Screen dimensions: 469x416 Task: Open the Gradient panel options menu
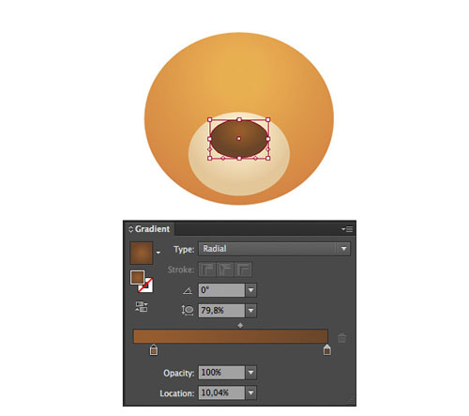click(347, 229)
